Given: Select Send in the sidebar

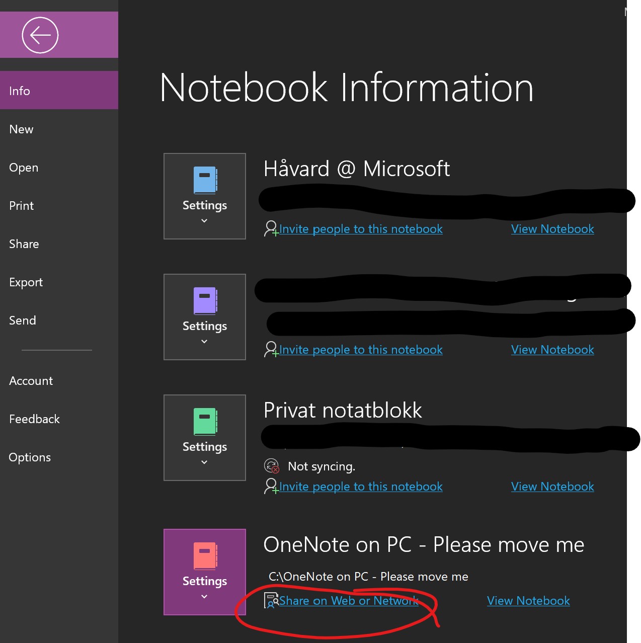Looking at the screenshot, I should click(x=22, y=320).
